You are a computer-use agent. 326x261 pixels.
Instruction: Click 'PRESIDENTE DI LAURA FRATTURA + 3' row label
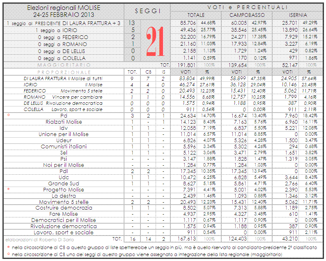click(x=78, y=23)
